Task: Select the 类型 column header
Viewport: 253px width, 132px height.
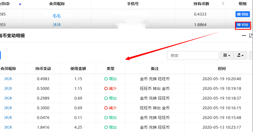Action: [110, 69]
